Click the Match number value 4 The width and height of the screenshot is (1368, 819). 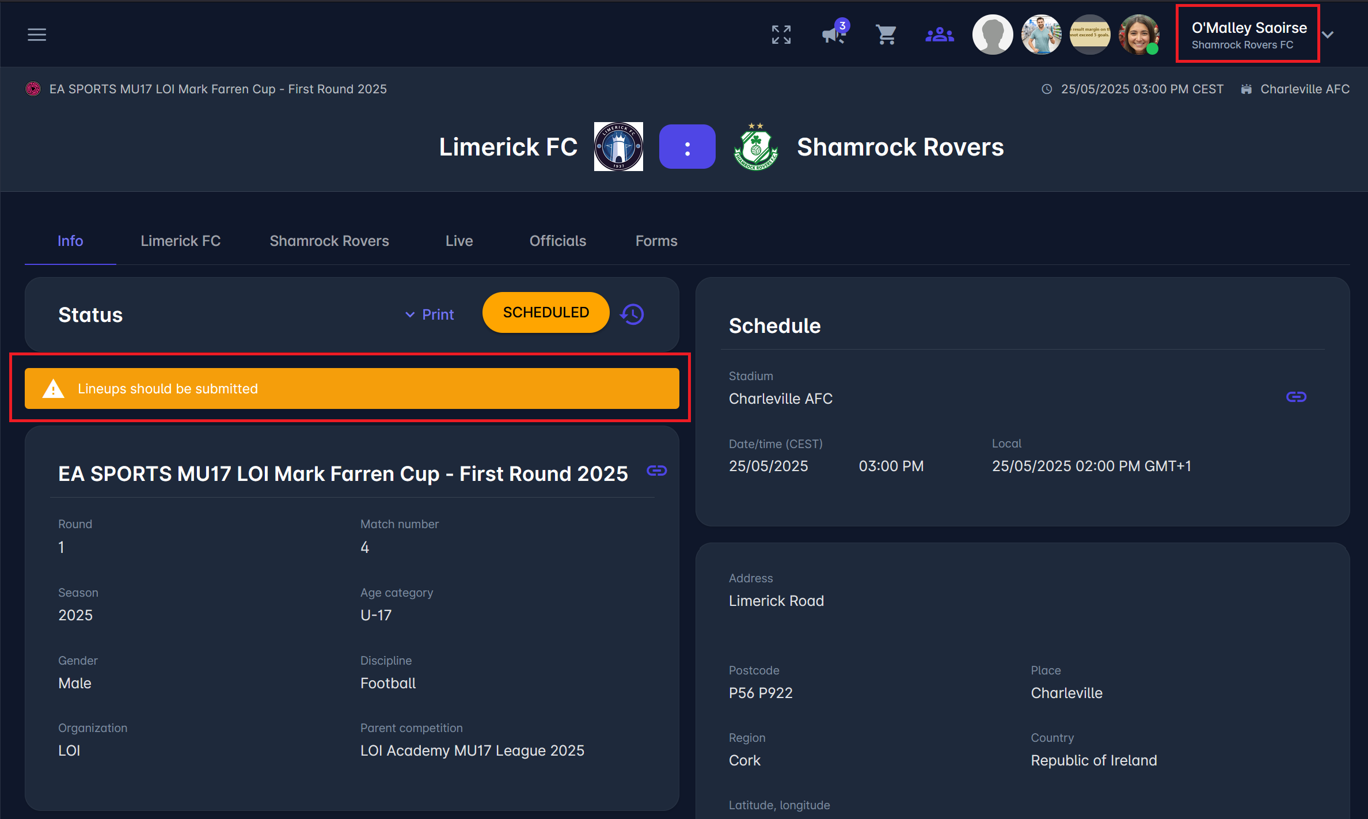364,547
